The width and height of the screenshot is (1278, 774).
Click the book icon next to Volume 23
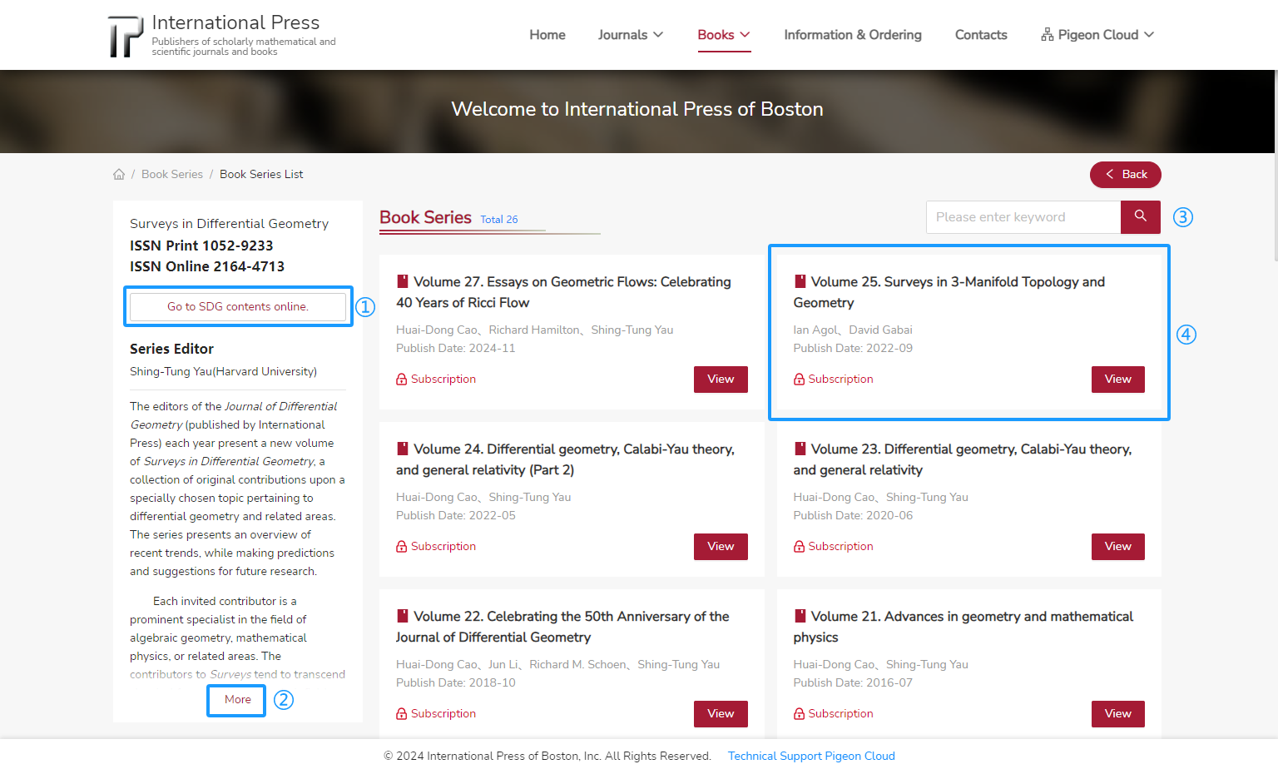800,449
